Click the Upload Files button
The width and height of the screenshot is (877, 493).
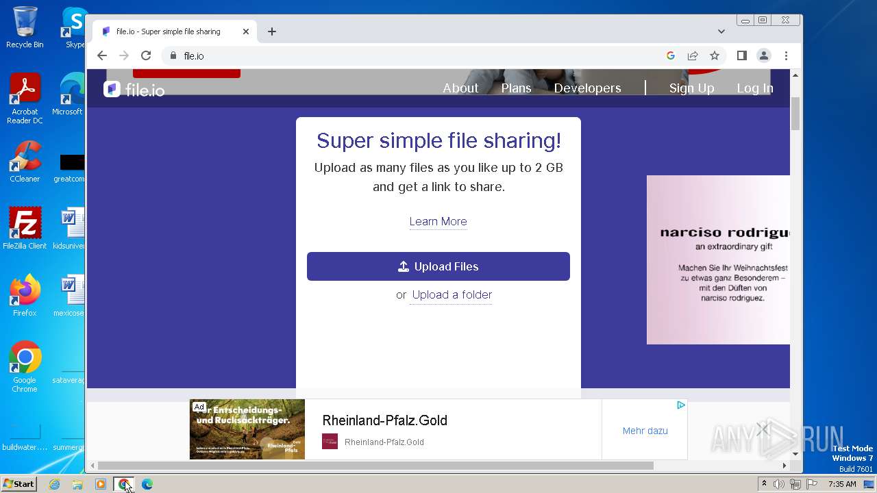pos(438,266)
